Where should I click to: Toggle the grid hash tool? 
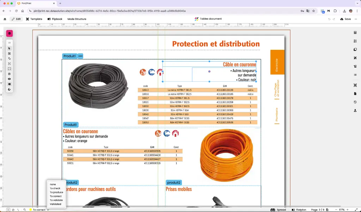(x=9, y=74)
